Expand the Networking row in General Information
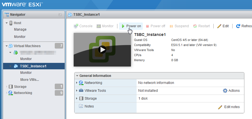 (77, 83)
